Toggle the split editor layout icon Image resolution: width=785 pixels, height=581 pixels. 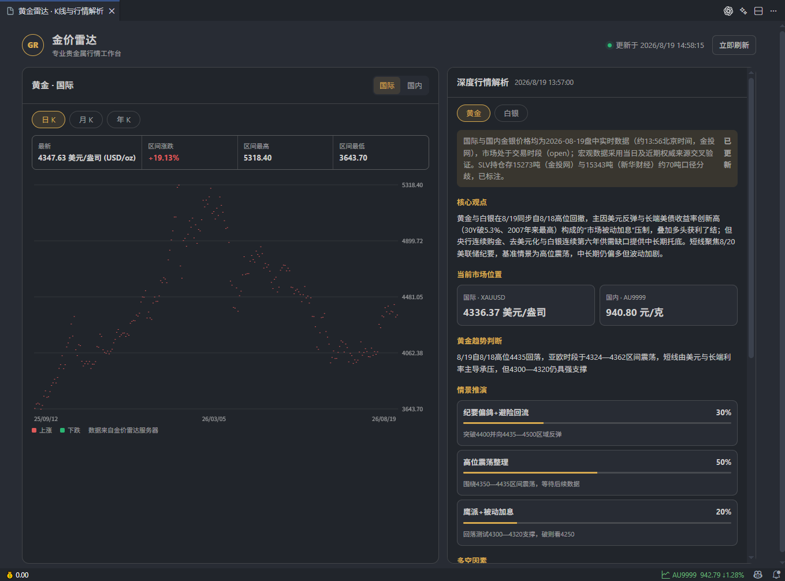click(x=758, y=11)
